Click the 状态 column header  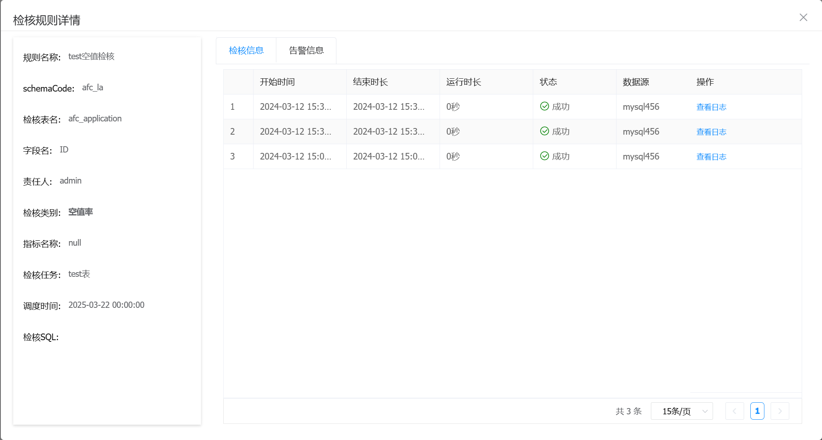pyautogui.click(x=548, y=82)
